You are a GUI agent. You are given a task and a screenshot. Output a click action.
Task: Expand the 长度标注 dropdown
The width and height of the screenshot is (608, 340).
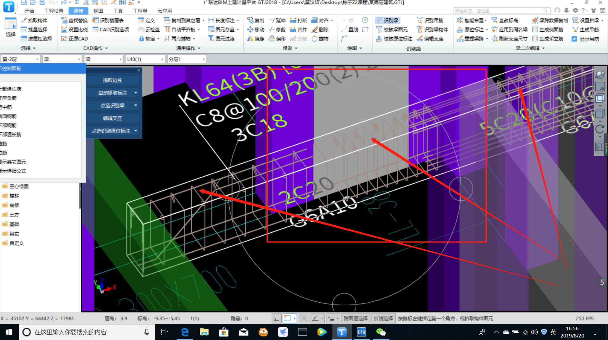[x=238, y=21]
